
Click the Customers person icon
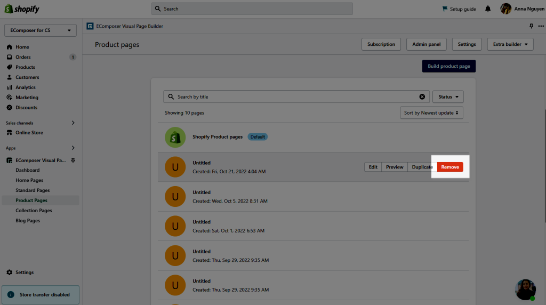point(10,77)
